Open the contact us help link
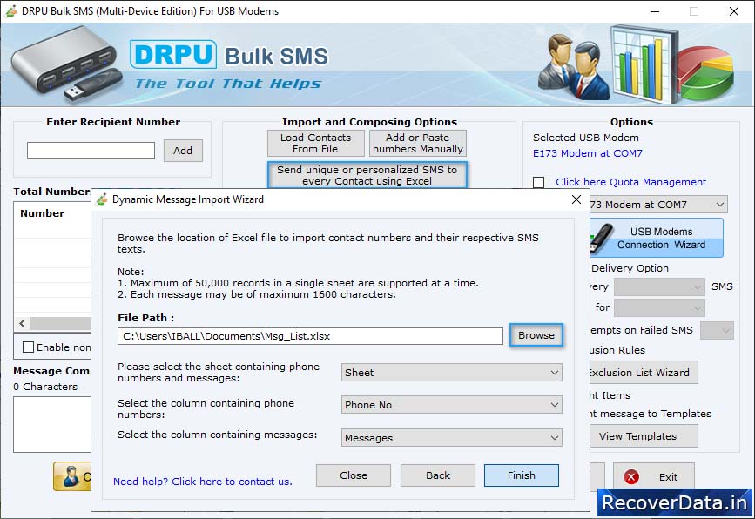The image size is (755, 519). point(203,482)
